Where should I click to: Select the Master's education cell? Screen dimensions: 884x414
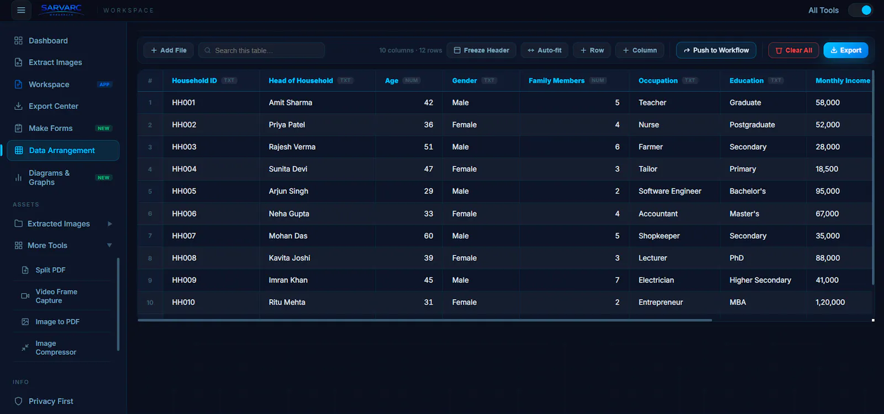pyautogui.click(x=763, y=214)
